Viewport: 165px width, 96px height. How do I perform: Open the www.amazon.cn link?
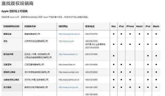pyautogui.click(x=68, y=54)
